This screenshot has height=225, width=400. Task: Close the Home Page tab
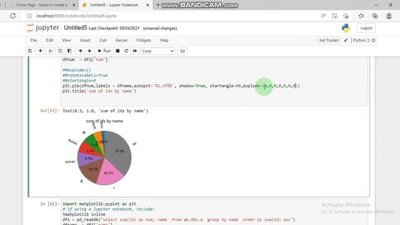[x=74, y=5]
